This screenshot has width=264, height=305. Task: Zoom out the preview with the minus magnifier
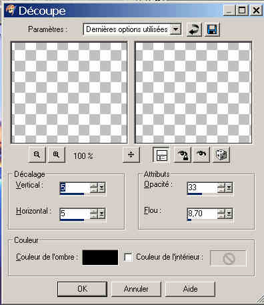click(x=37, y=154)
